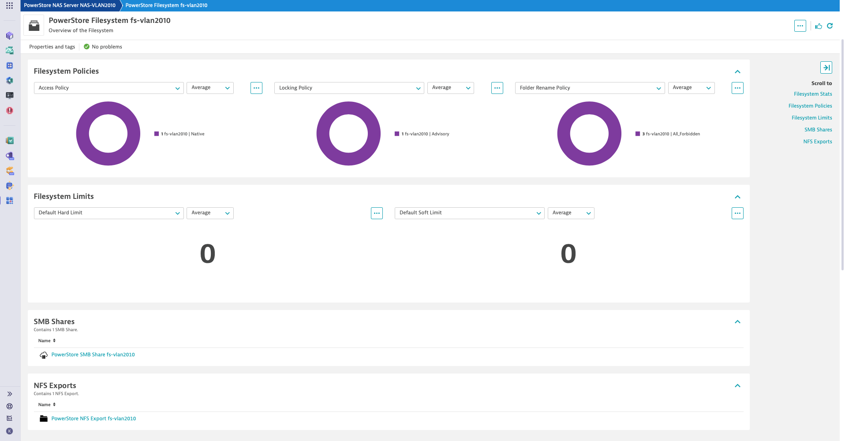Screen dimensions: 845x441
Task: Go to PowerStore NAS Server NAS-VLAN2010 breadcrumb
Action: [x=70, y=5]
